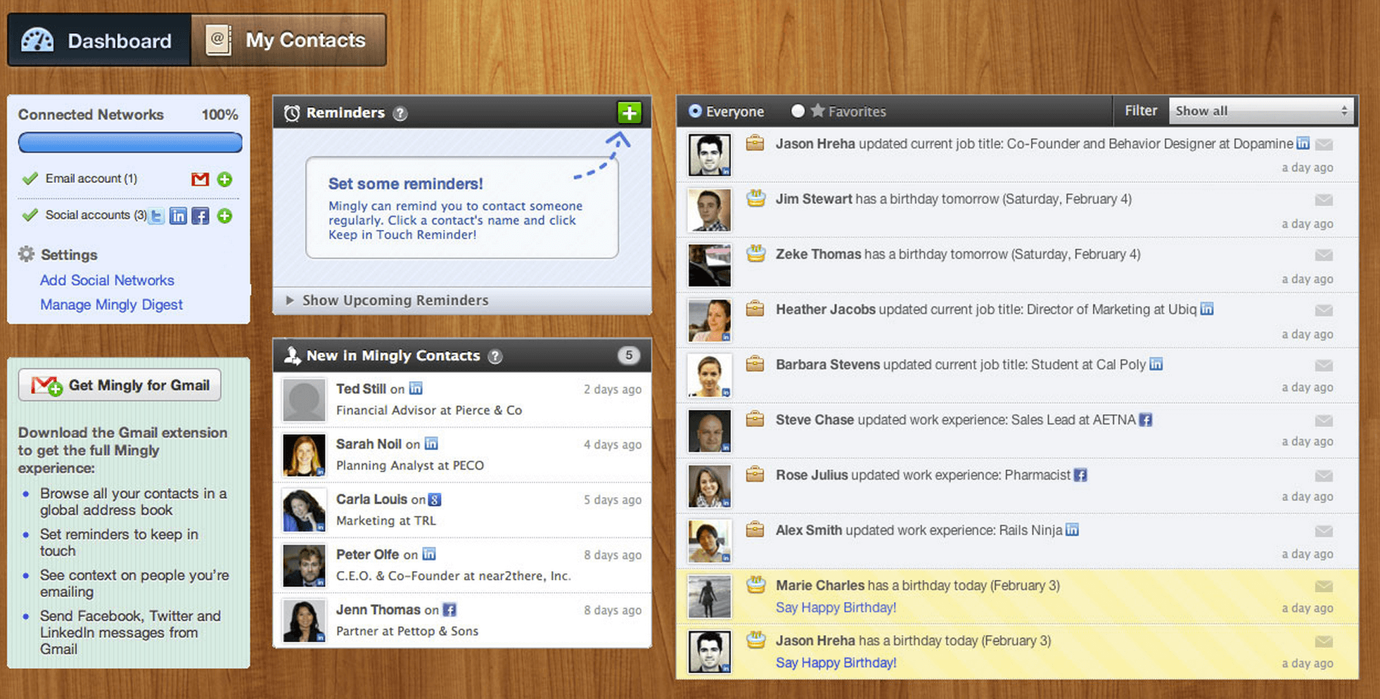Open Add Social Networks link
This screenshot has width=1380, height=699.
107,280
